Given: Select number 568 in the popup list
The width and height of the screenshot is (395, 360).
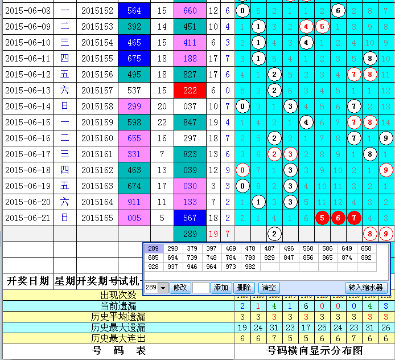Looking at the screenshot, I should 308,248.
